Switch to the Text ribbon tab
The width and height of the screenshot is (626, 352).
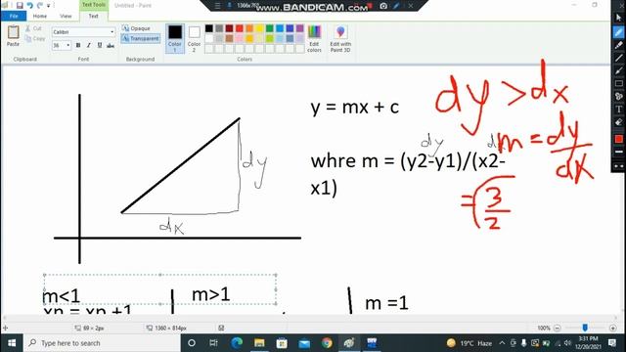(94, 16)
